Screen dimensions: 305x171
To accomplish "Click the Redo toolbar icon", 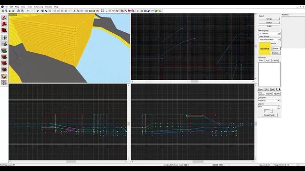I will point(32,11).
